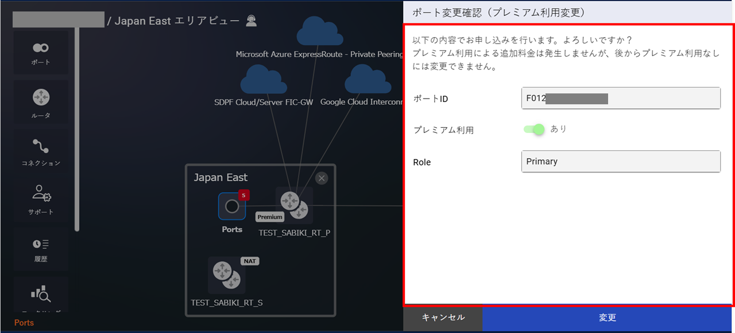Click the キャンセル button

(x=443, y=318)
